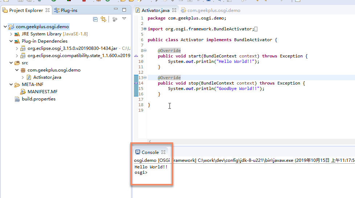The height and width of the screenshot is (198, 355).
Task: Collapse start method fold on line 8
Action: [x=145, y=51]
